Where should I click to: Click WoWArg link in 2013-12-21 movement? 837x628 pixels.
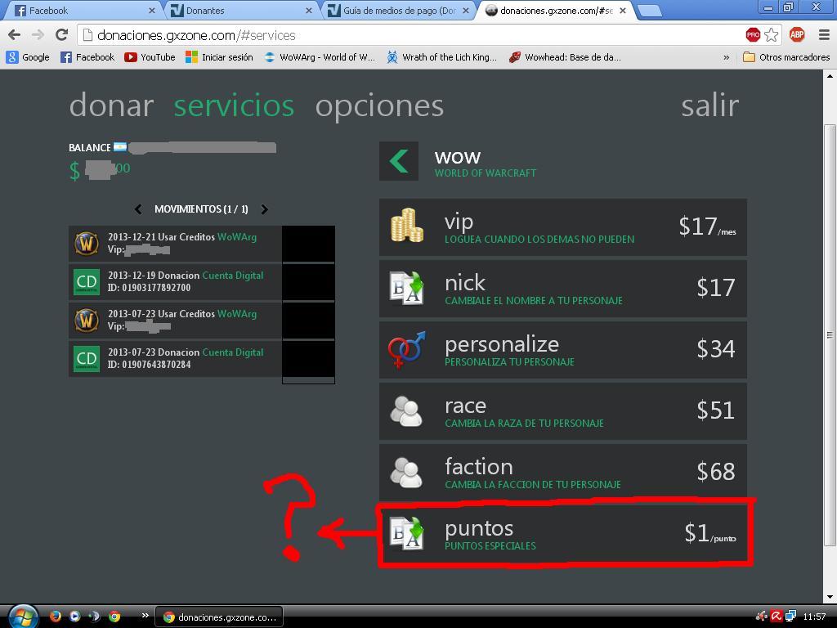pyautogui.click(x=237, y=237)
